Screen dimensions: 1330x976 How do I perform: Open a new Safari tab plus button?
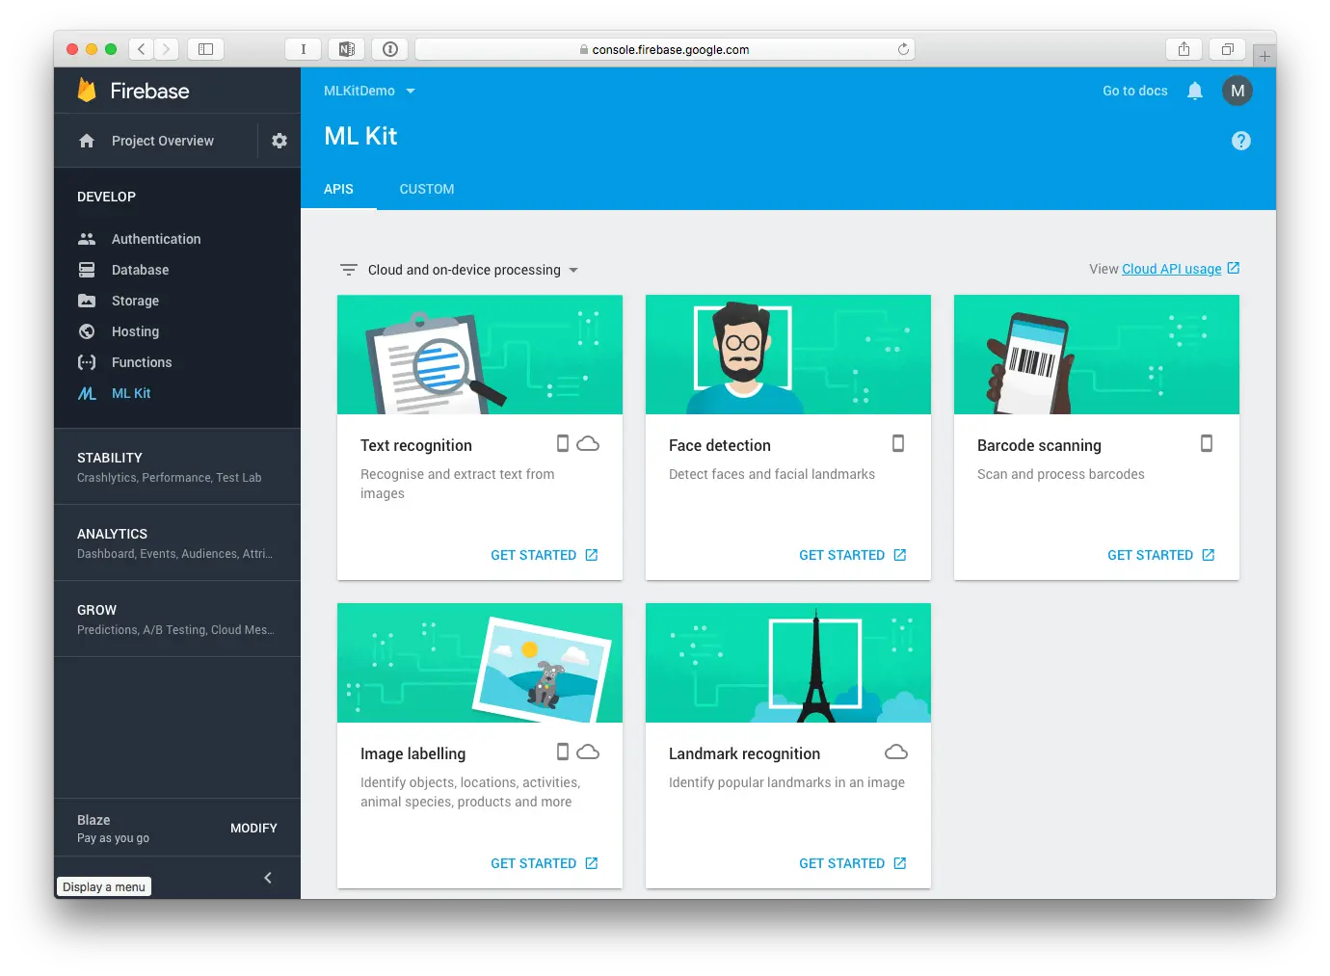pyautogui.click(x=1264, y=56)
